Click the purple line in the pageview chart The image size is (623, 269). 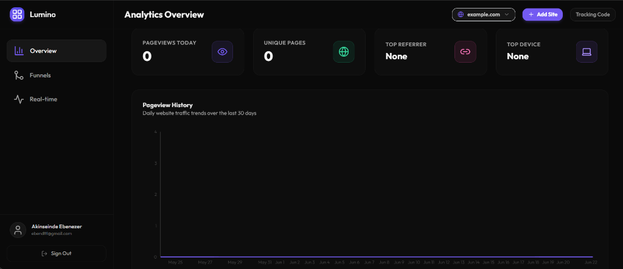377,257
